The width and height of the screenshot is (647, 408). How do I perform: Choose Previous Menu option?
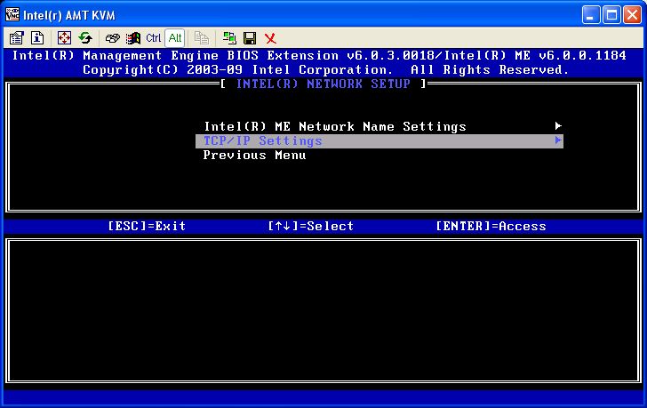pos(254,155)
